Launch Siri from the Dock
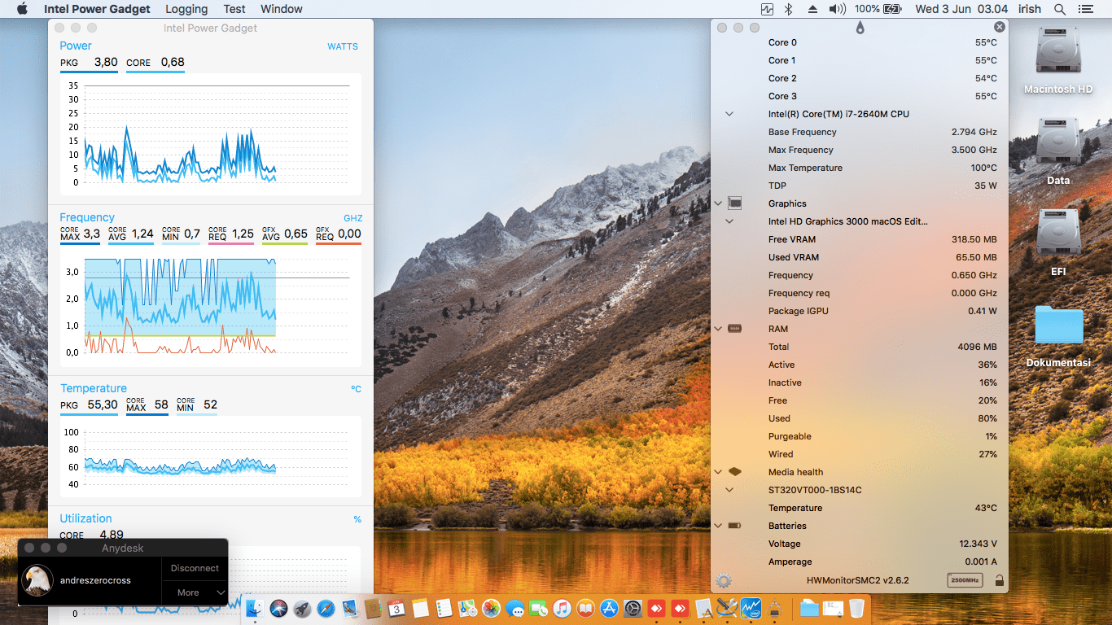The width and height of the screenshot is (1112, 625). click(x=278, y=608)
